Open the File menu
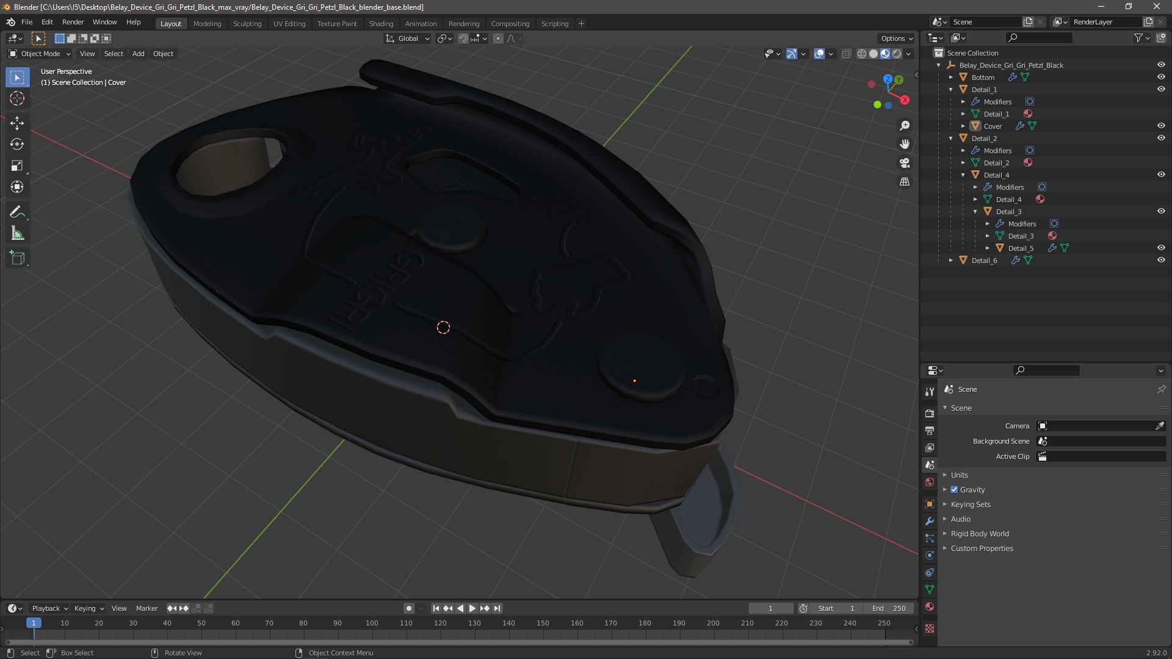Screen dimensions: 1172x659 27,22
